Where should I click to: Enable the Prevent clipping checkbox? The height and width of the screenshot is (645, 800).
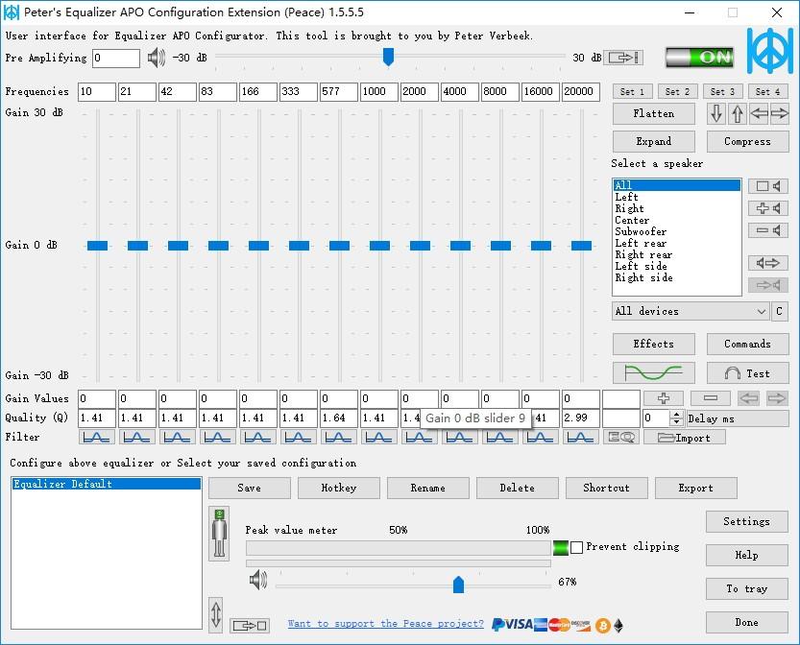[576, 548]
